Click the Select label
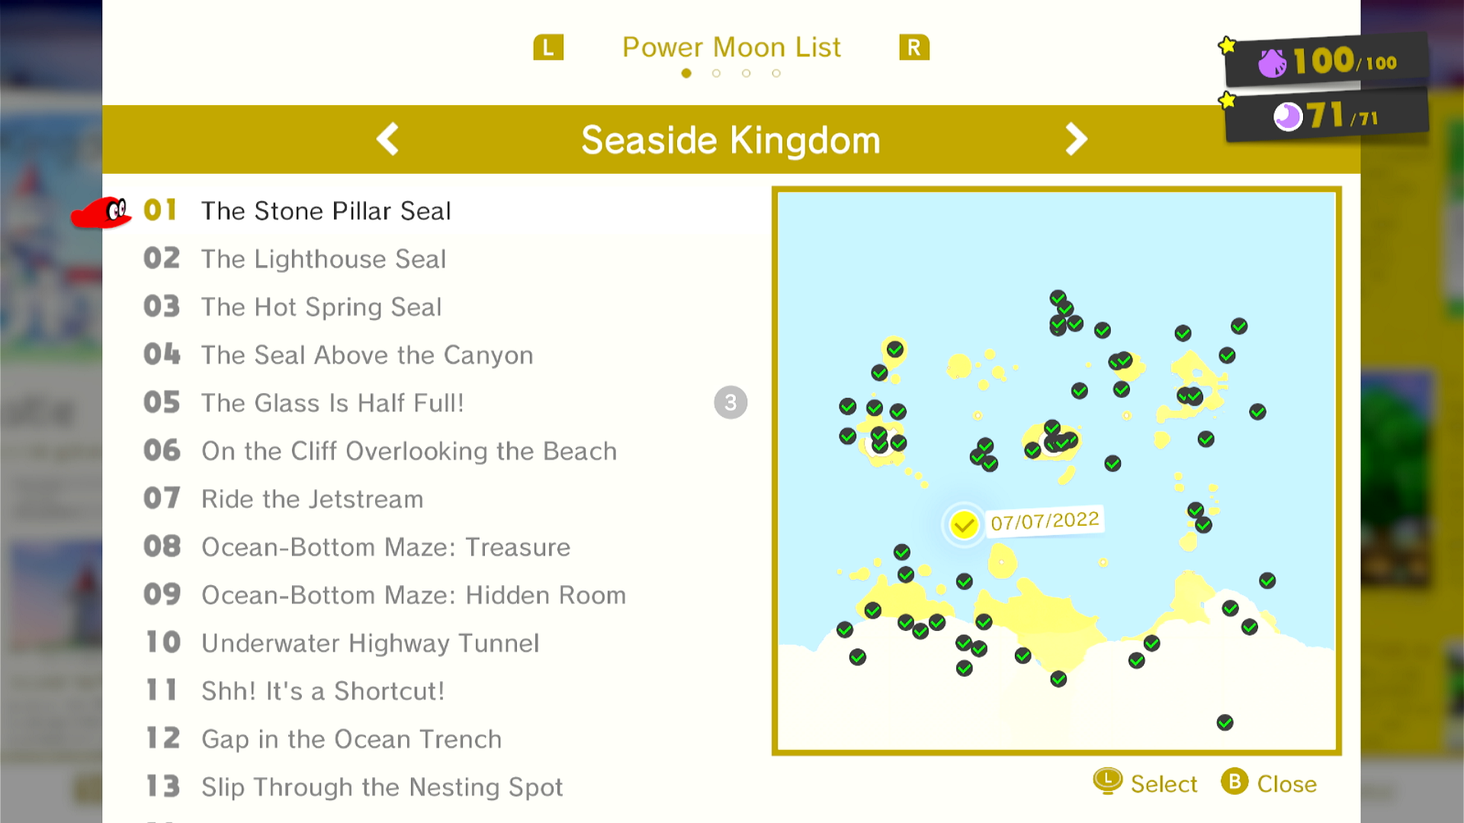Image resolution: width=1464 pixels, height=823 pixels. (1164, 783)
